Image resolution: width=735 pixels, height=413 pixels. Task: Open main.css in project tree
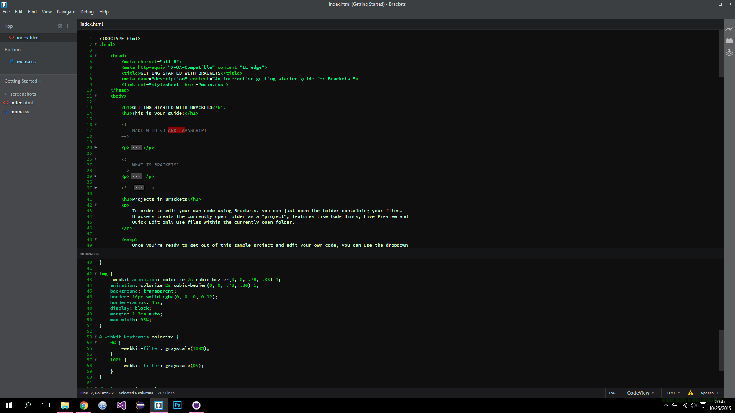point(20,112)
